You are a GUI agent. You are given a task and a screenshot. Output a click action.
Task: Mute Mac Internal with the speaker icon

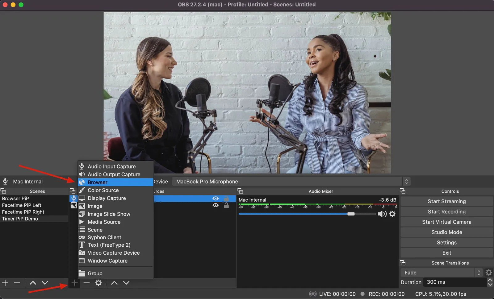coord(382,214)
